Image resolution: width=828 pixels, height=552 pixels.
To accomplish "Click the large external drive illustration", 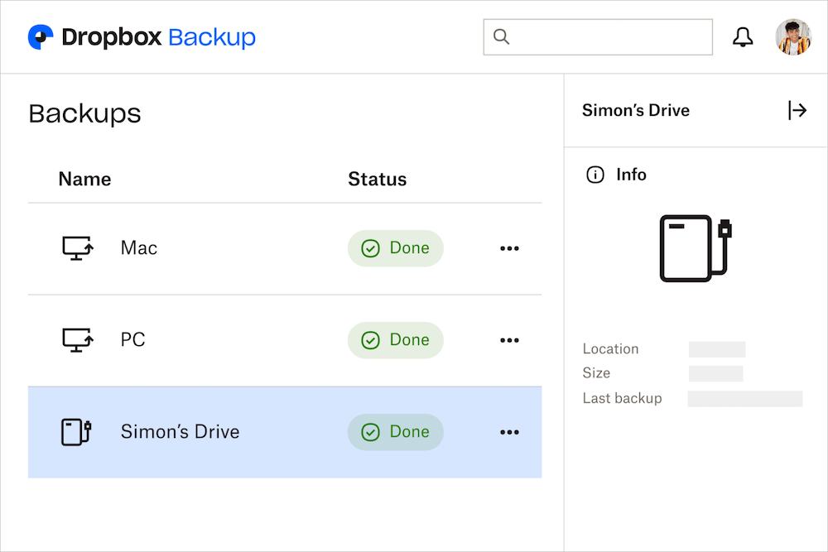I will tap(696, 248).
